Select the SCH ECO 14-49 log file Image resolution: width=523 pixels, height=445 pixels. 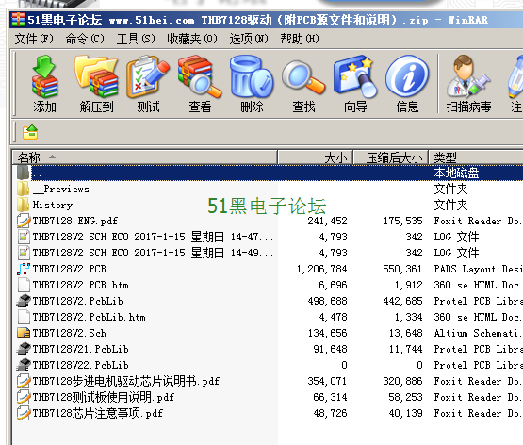[154, 253]
